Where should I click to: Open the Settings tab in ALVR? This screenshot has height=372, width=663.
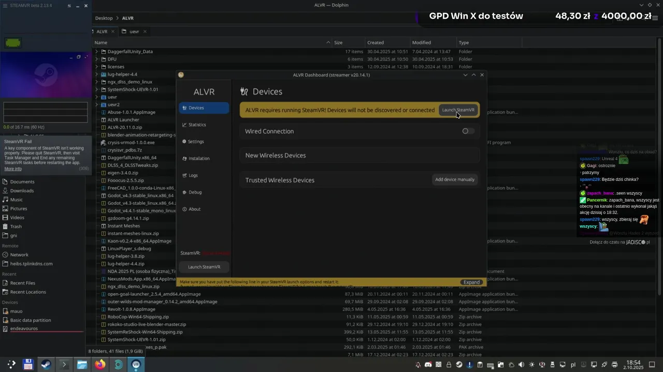click(204, 142)
